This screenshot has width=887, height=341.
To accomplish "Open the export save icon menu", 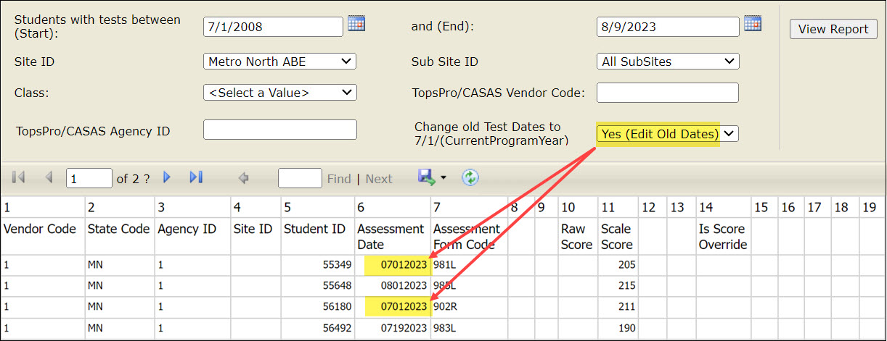I will pyautogui.click(x=431, y=177).
